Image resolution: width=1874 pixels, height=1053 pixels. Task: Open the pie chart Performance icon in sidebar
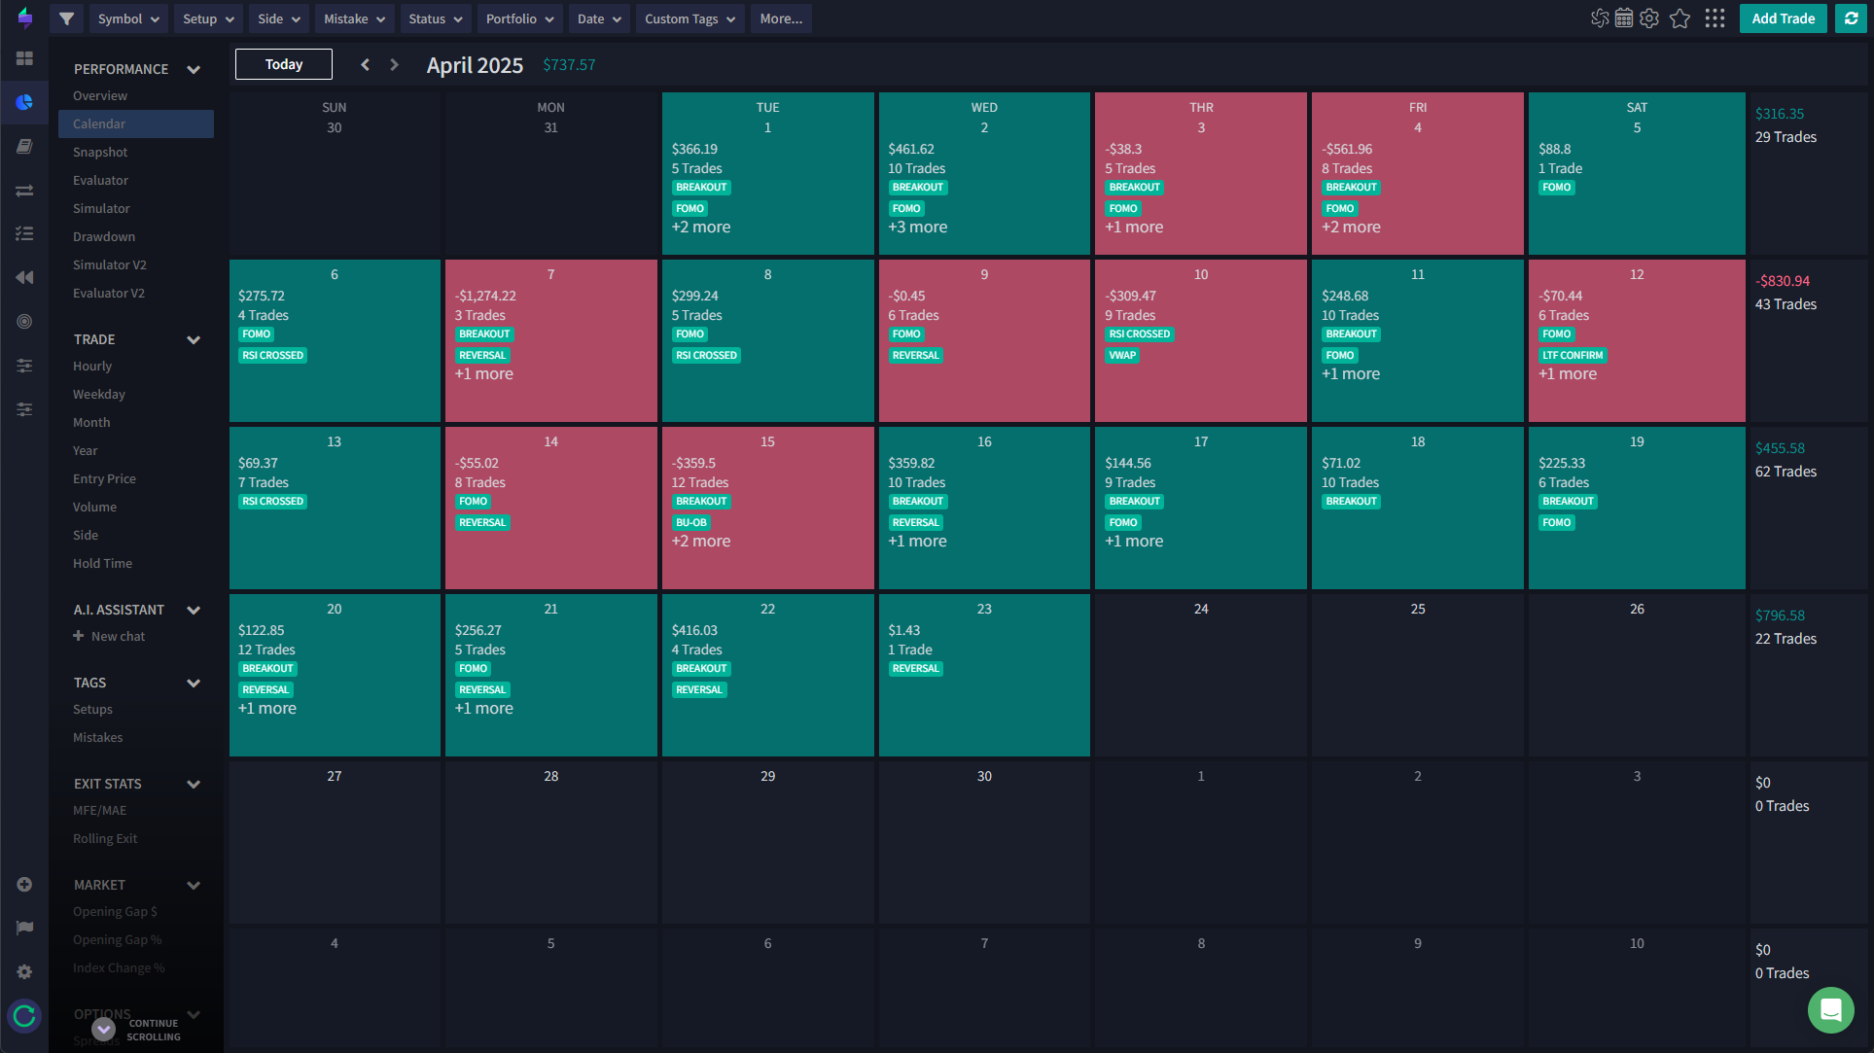pyautogui.click(x=24, y=102)
